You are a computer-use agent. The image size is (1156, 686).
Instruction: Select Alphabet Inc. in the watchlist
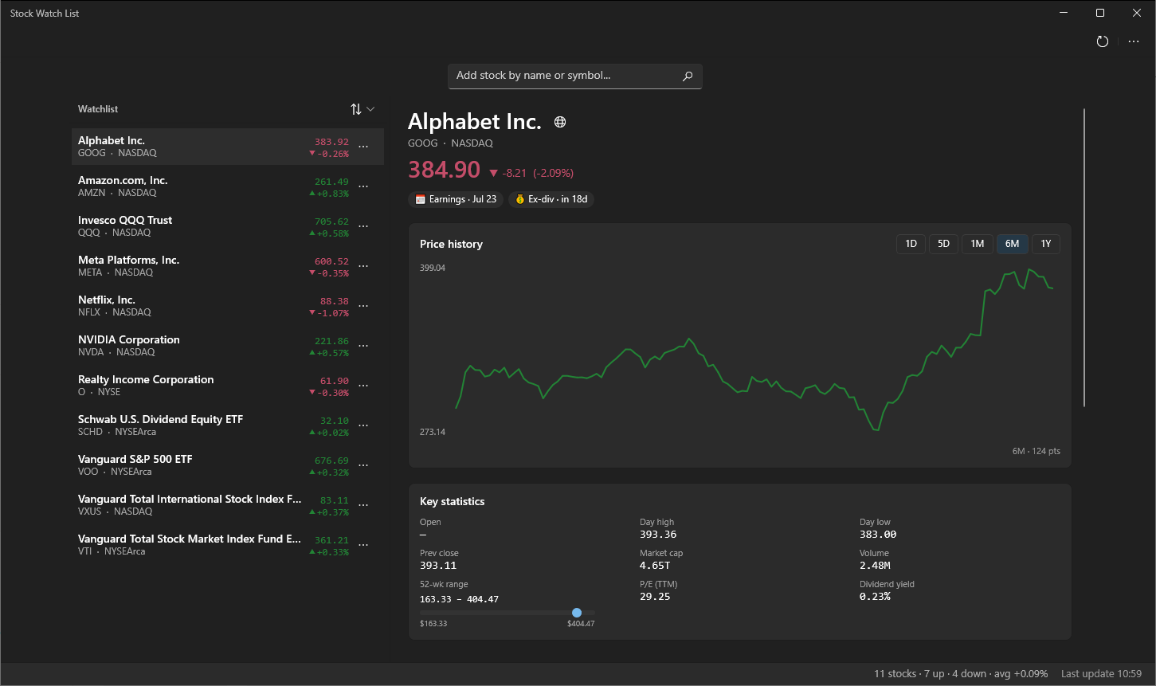point(228,147)
